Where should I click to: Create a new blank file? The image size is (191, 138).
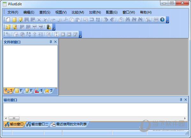8,20
